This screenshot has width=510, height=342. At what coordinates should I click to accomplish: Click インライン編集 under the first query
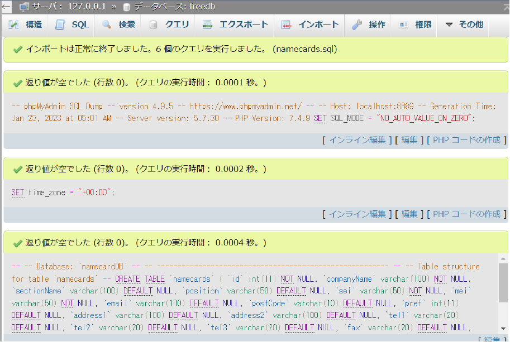[358, 140]
